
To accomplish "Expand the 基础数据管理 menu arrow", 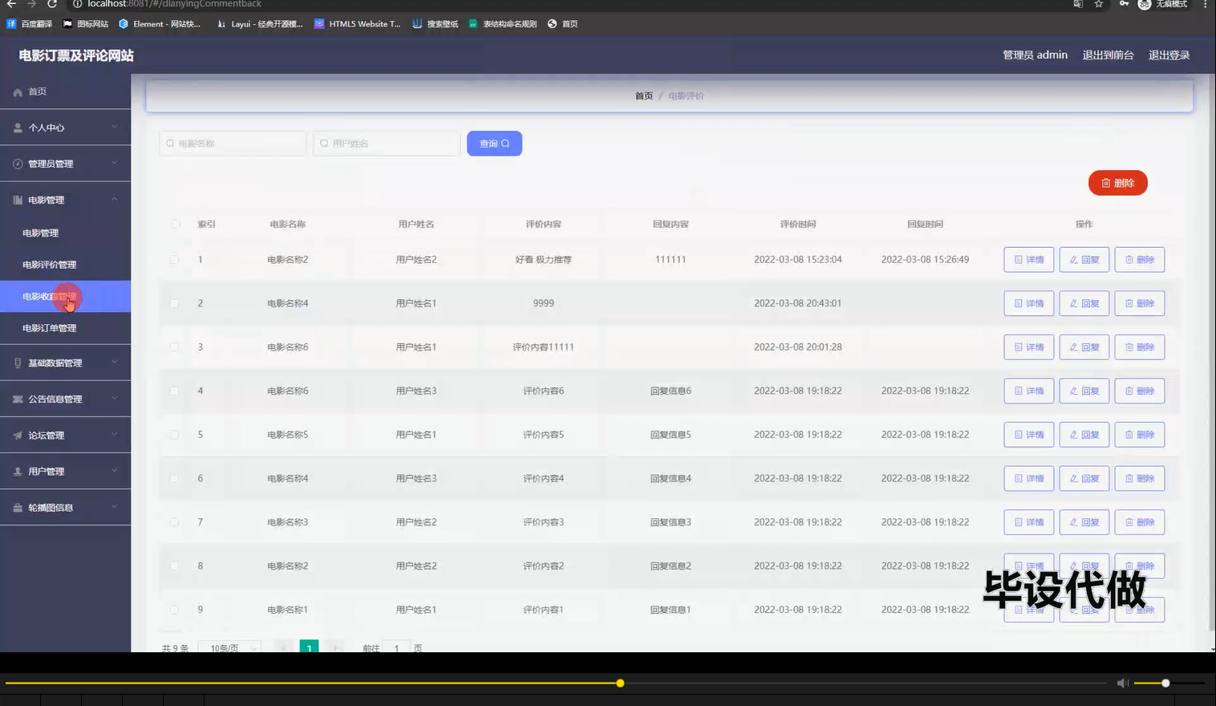I will (115, 362).
